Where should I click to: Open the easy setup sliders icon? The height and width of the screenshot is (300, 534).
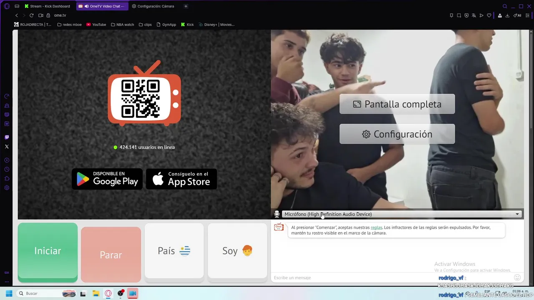coord(527,15)
